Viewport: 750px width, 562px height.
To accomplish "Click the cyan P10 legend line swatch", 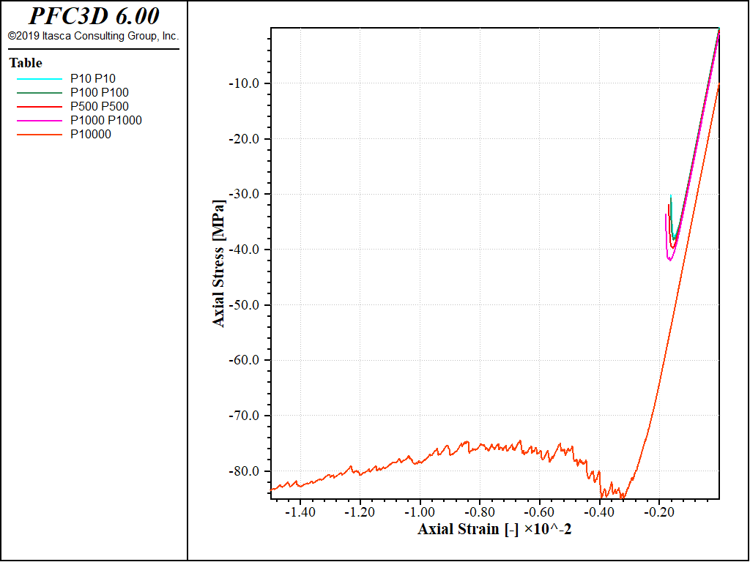I will click(x=40, y=79).
